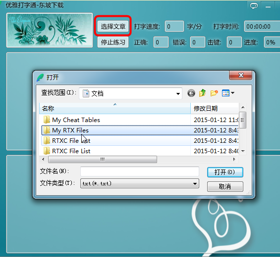Click the 打字速度 value field

tap(174, 26)
